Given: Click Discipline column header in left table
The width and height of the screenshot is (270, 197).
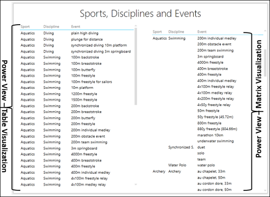Looking at the screenshot, I should [51, 26].
